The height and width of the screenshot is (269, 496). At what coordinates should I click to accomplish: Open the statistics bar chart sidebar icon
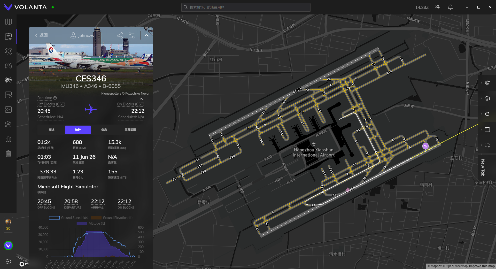(8, 139)
